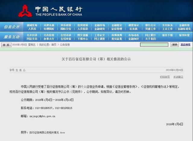The height and width of the screenshot is (141, 193).
Task: Go to 货币政策 section
Action: tap(66, 25)
